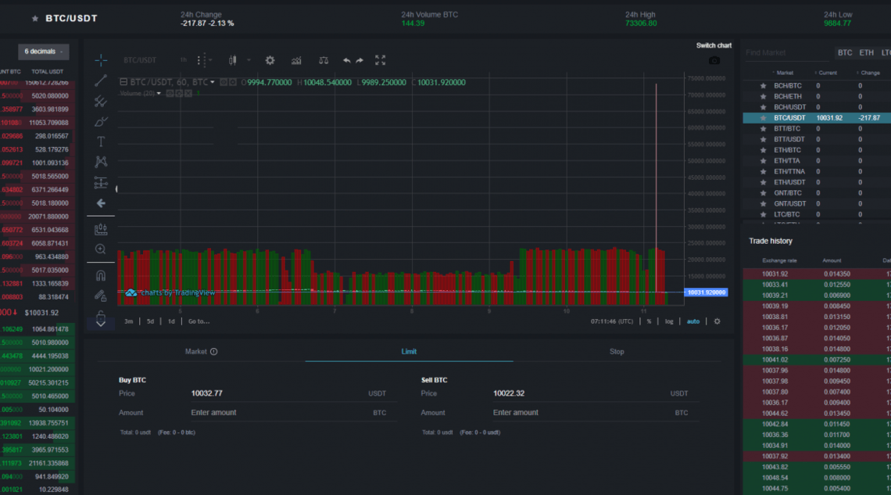
Task: Open the 6 decimals dropdown
Action: [x=44, y=52]
